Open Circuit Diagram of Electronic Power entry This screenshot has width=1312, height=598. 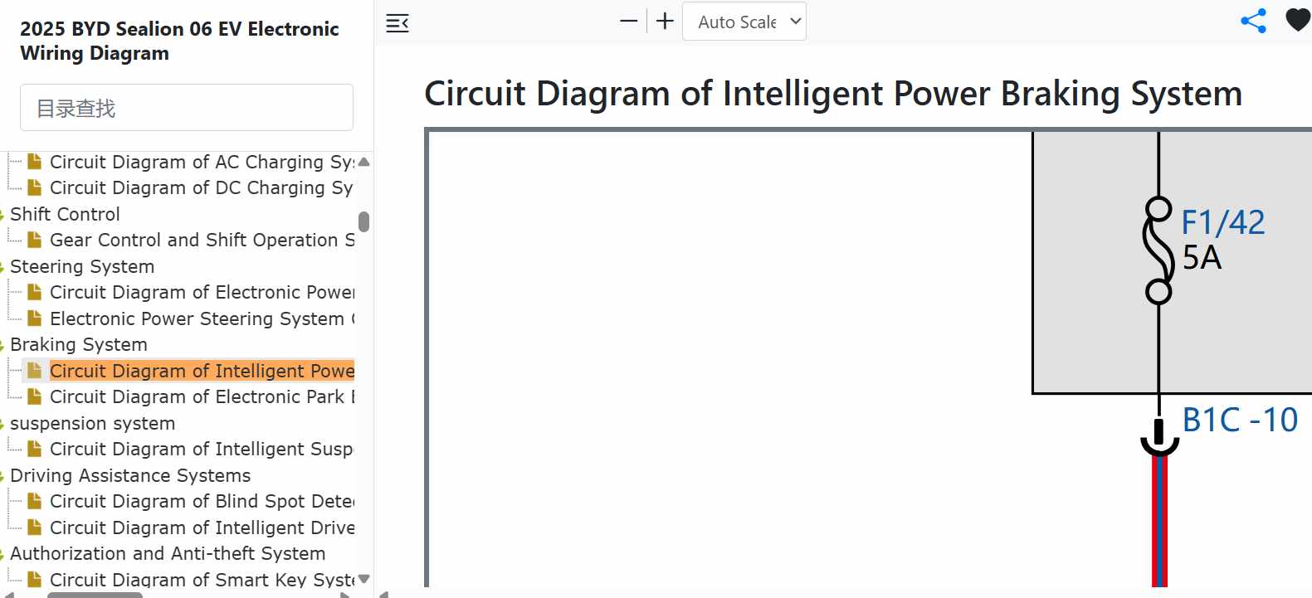pos(202,292)
